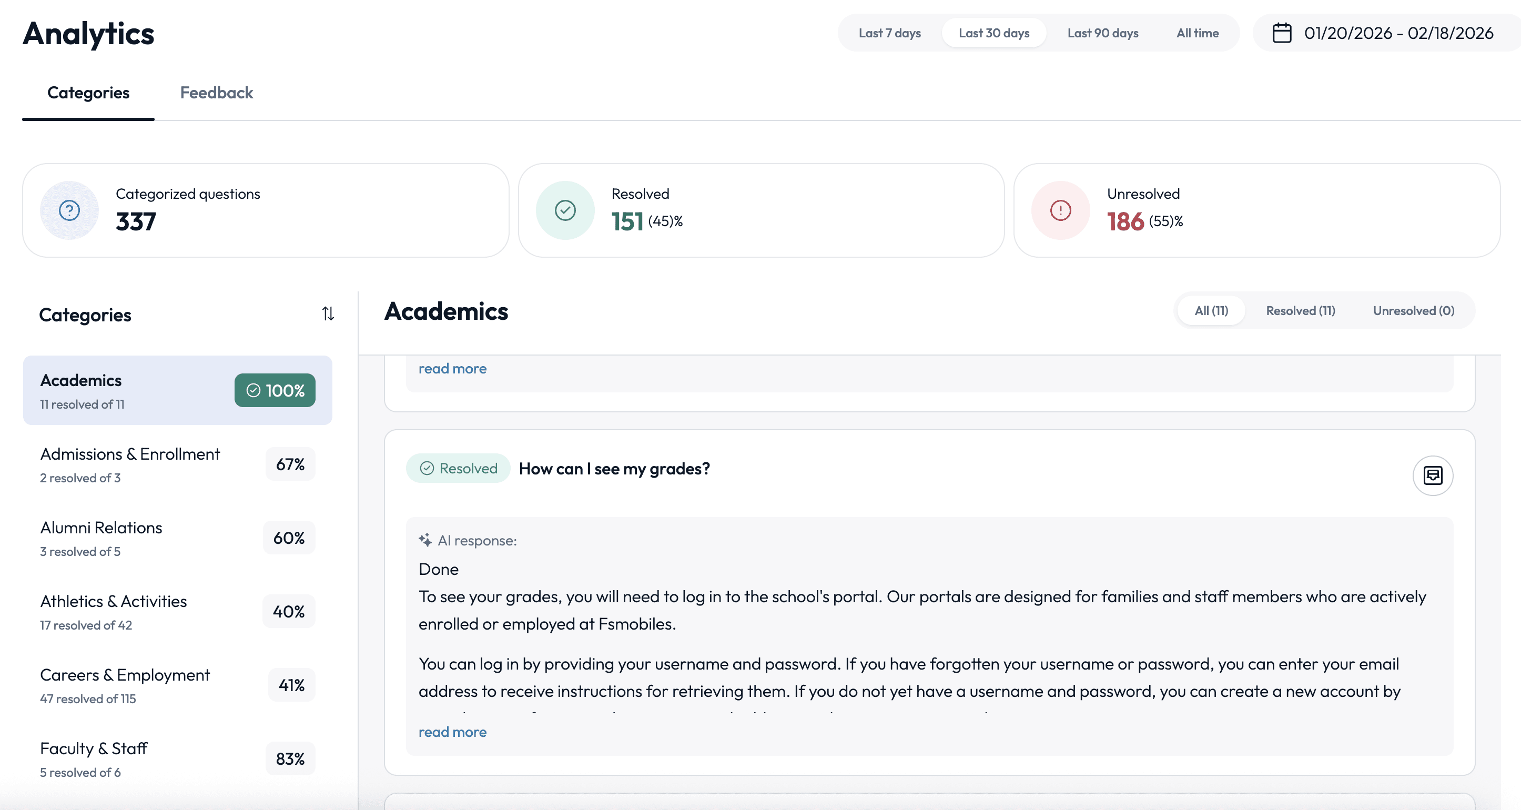Click the '2 resolved of 3' text
This screenshot has height=810, width=1521.
point(80,478)
